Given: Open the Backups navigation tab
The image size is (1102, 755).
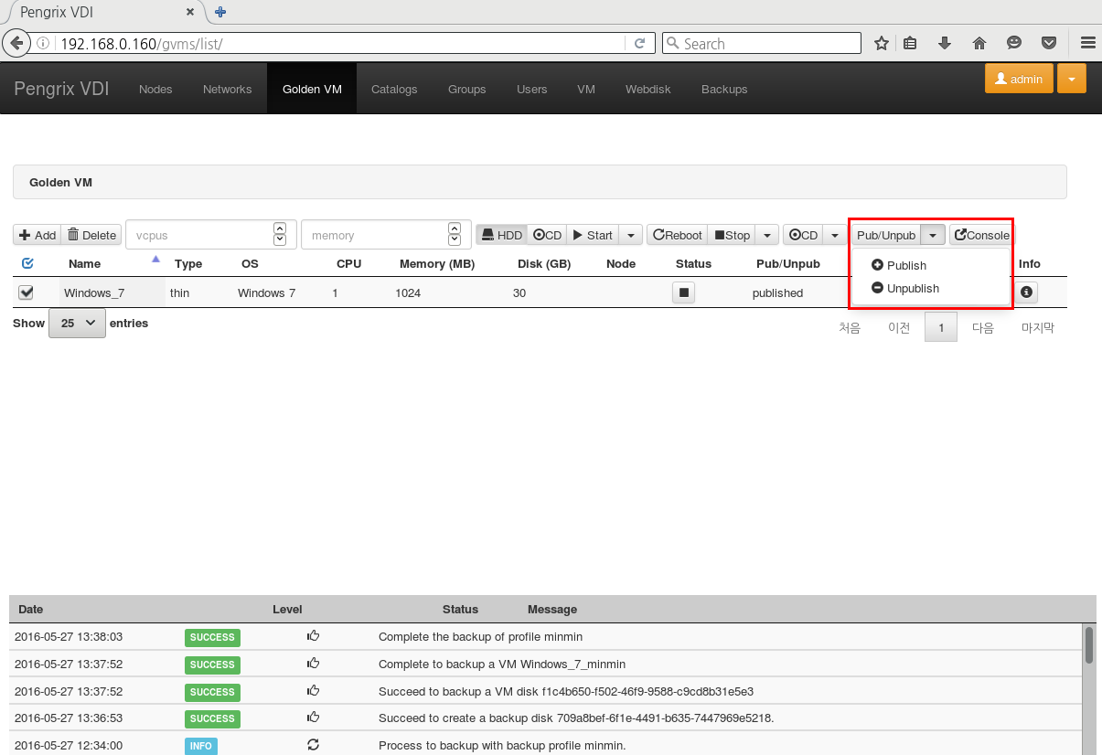Looking at the screenshot, I should pyautogui.click(x=724, y=89).
